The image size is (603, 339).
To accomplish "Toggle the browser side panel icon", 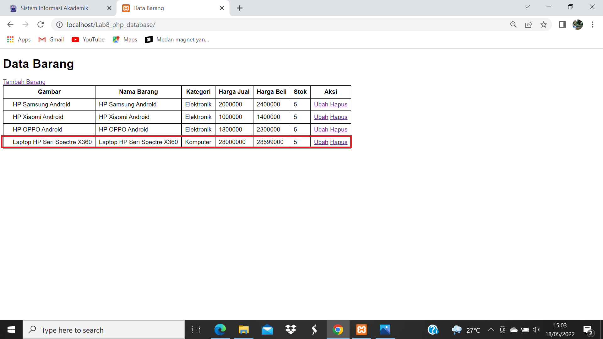I will tap(562, 24).
